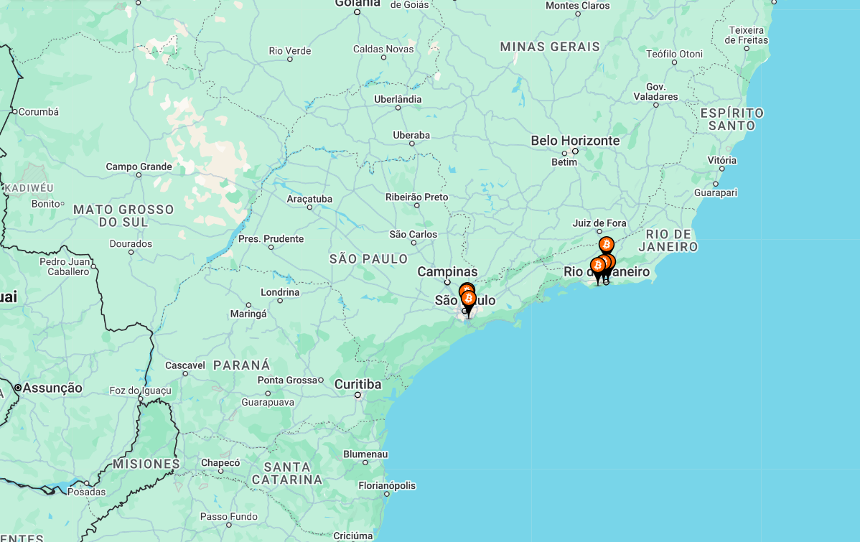Screen dimensions: 860x542
Task: Click the Gov. Valadares label
Action: click(656, 92)
